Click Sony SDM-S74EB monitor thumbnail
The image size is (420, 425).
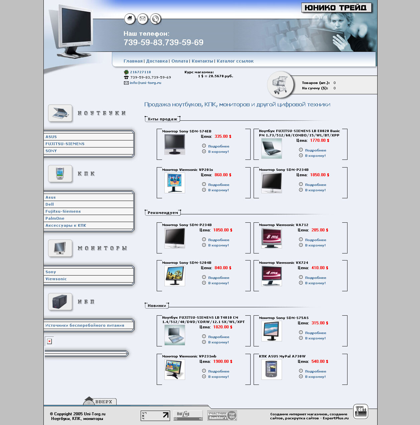(x=174, y=144)
